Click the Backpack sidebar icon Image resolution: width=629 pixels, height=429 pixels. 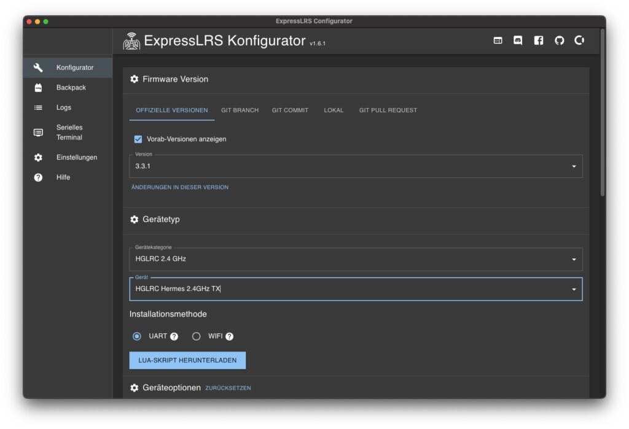click(x=38, y=88)
